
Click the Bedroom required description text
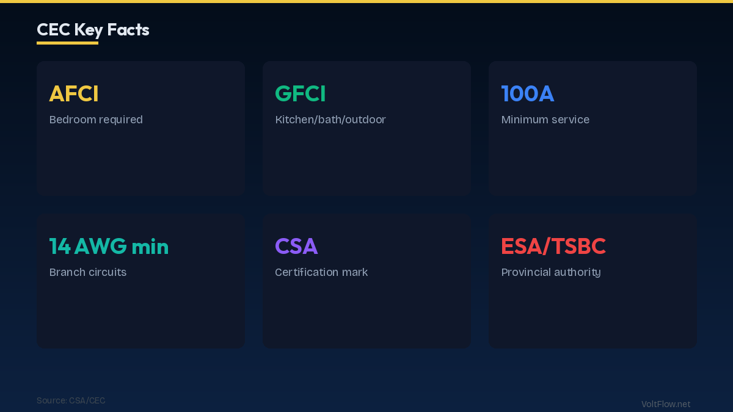[96, 120]
